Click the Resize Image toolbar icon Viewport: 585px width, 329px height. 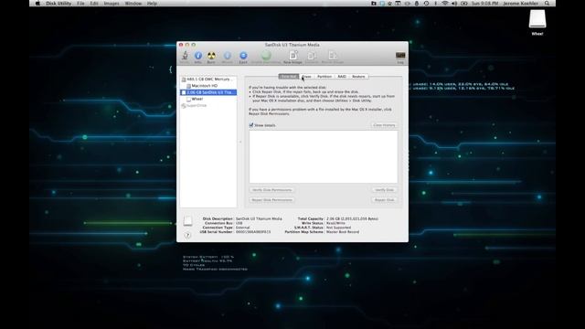tap(333, 56)
